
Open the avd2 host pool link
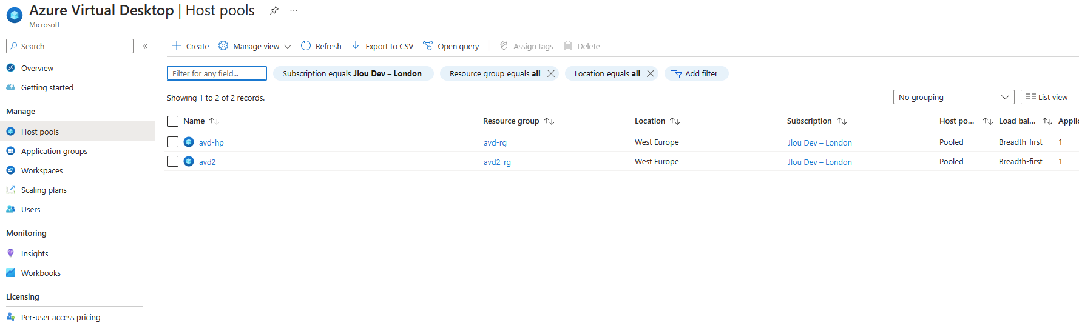click(x=207, y=162)
